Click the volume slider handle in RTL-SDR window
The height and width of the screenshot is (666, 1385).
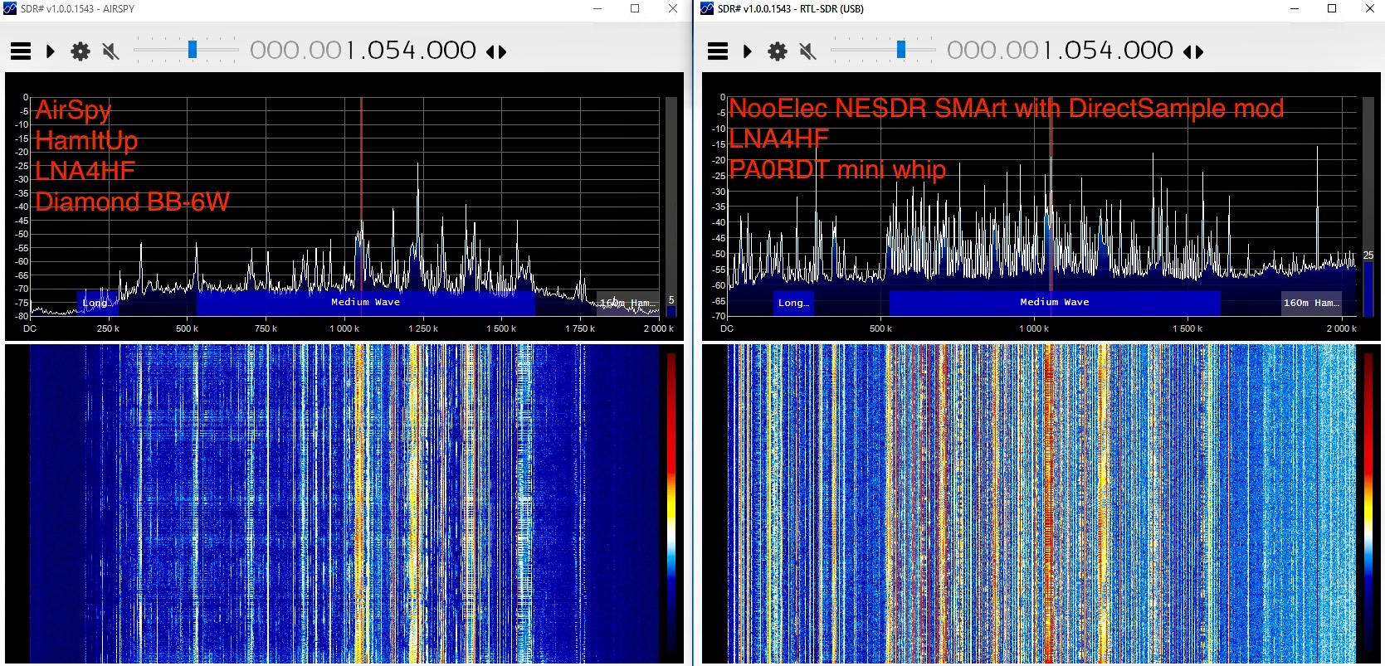(901, 50)
